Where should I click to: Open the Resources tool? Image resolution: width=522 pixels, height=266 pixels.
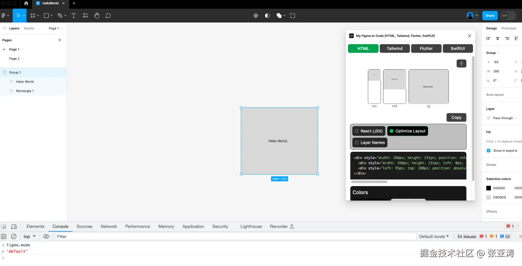(86, 16)
